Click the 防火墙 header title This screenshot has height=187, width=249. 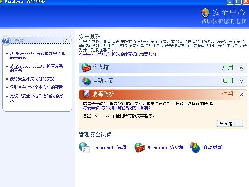[101, 68]
